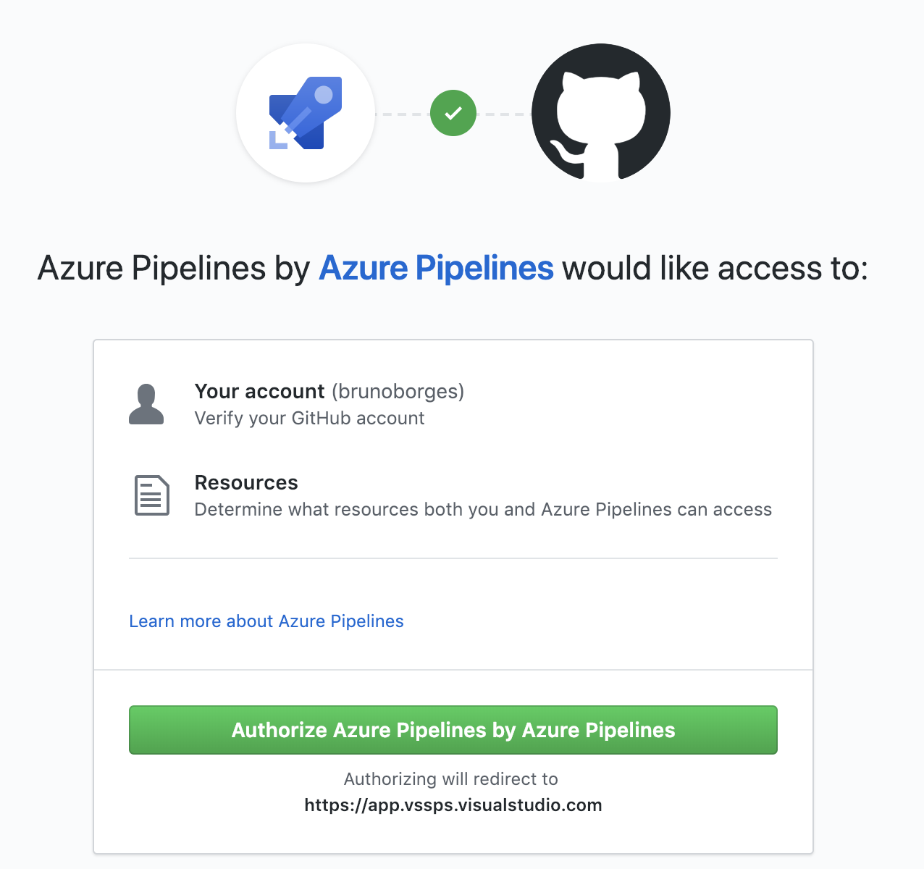Click the 'Your account' bold label
924x869 pixels.
point(259,391)
